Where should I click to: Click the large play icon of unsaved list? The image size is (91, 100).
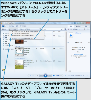tap(71, 35)
